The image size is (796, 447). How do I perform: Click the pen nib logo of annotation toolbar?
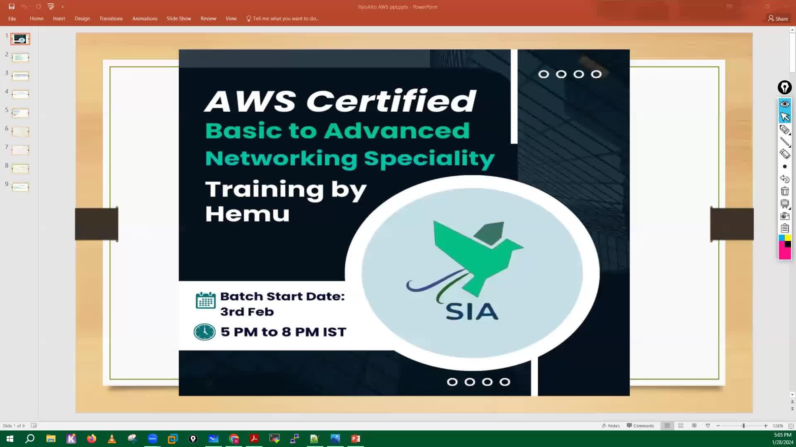point(784,87)
